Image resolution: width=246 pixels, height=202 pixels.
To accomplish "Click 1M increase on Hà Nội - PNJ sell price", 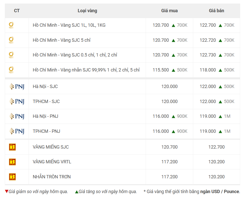I will [x=227, y=116].
